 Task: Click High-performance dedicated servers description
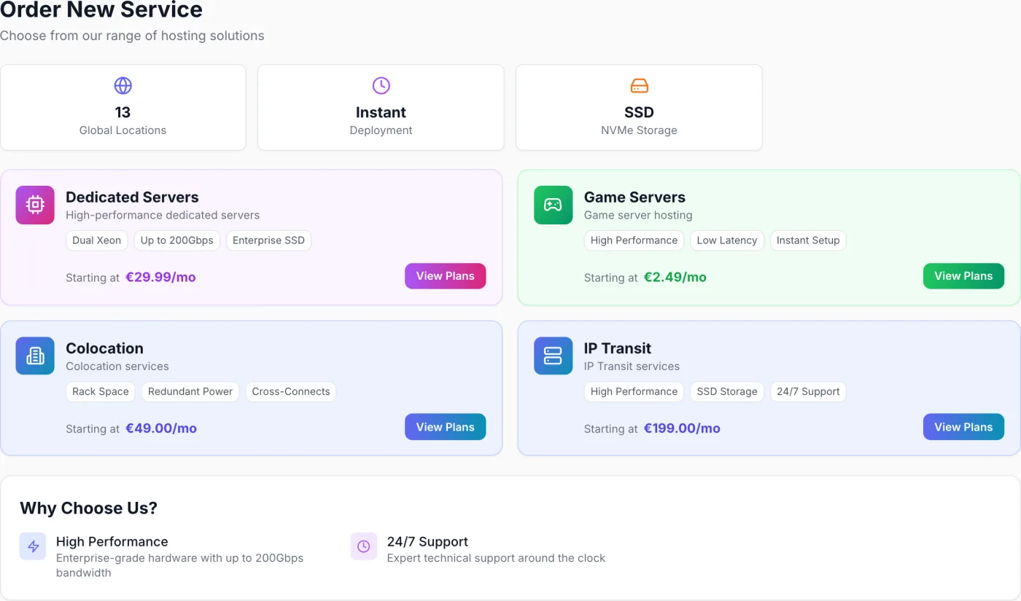(x=163, y=216)
